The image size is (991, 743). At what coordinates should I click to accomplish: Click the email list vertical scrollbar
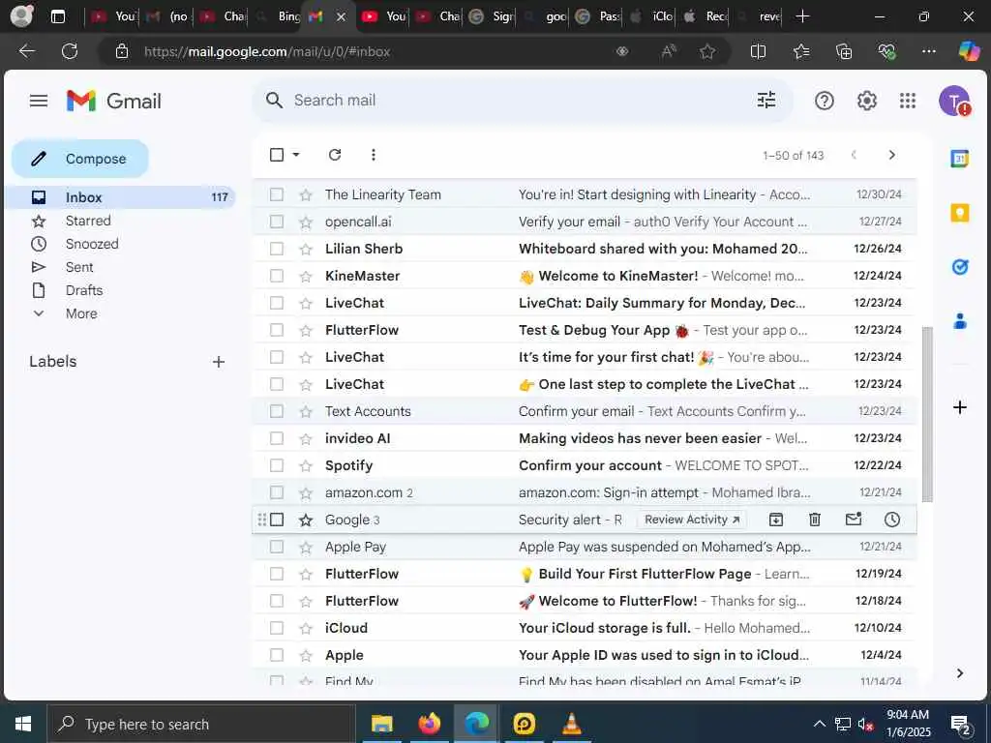click(927, 414)
